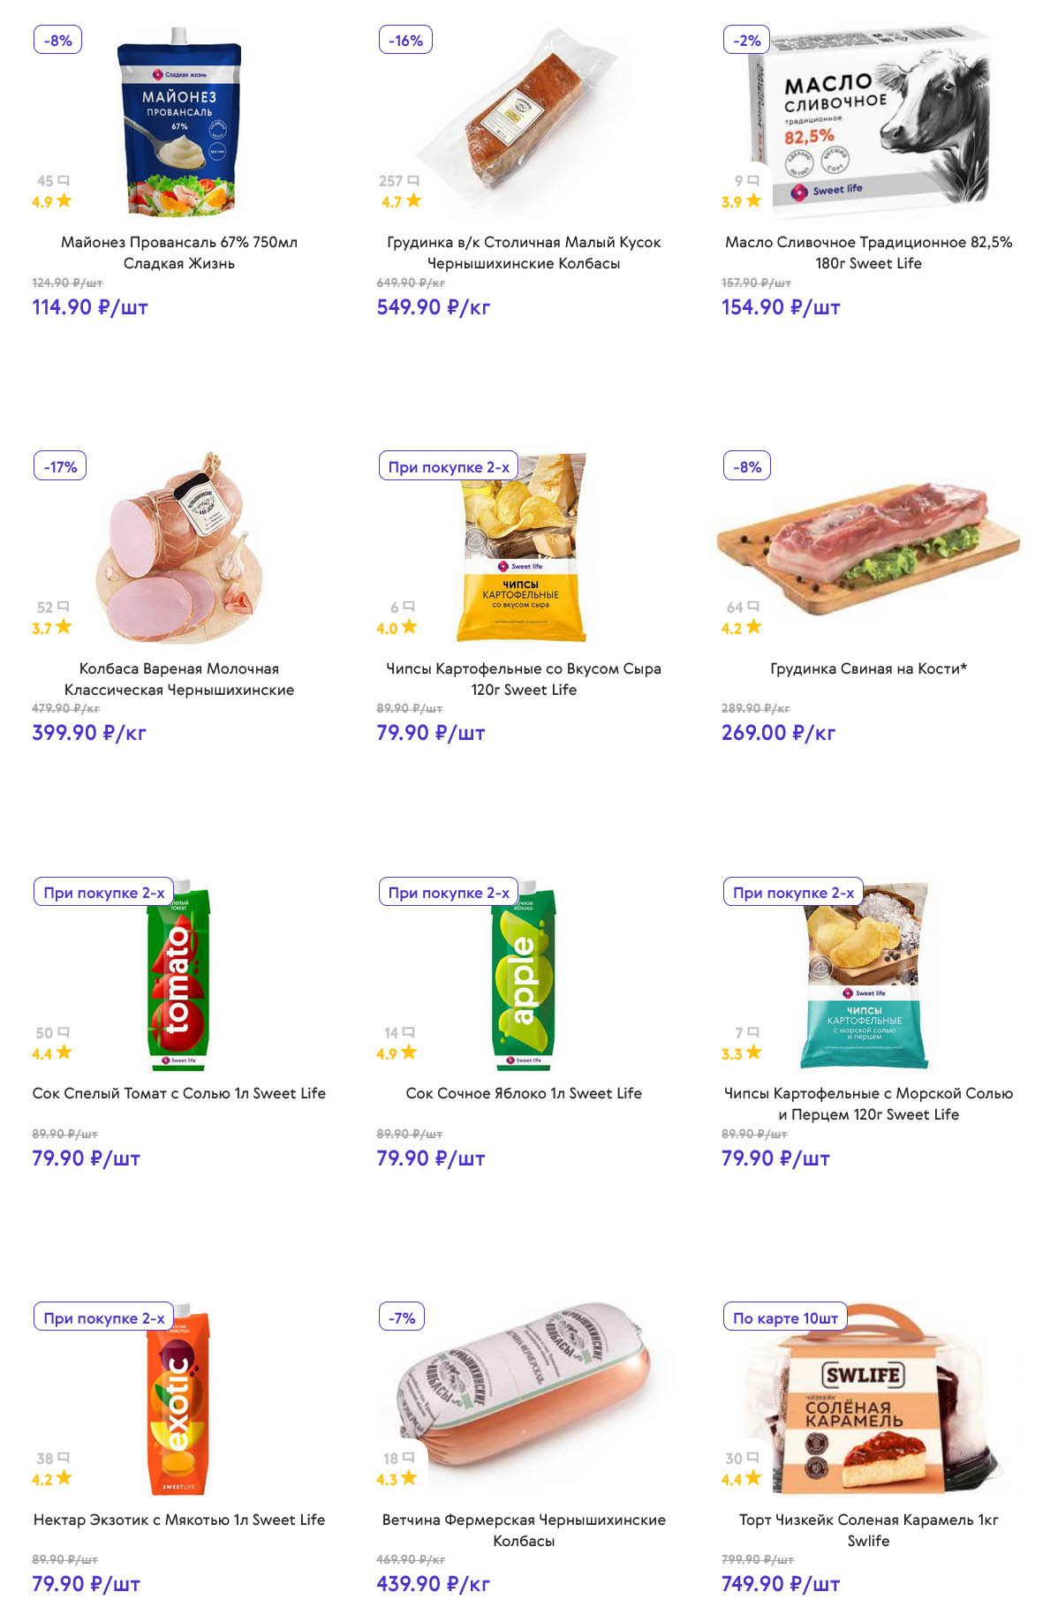The image size is (1058, 1607).
Task: Click the 749.90 ₽/шт cheesecake price
Action: tap(781, 1584)
